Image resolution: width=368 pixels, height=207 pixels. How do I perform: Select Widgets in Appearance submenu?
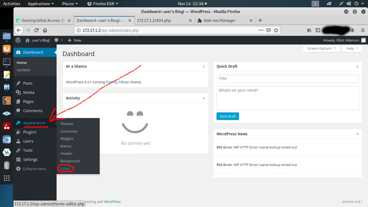point(67,139)
